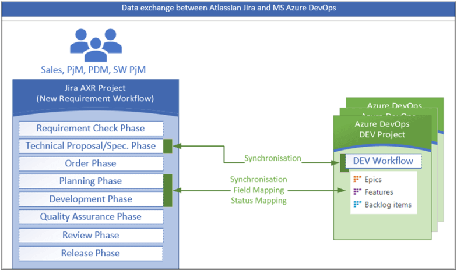
Task: Select the Release Phase box
Action: click(90, 254)
